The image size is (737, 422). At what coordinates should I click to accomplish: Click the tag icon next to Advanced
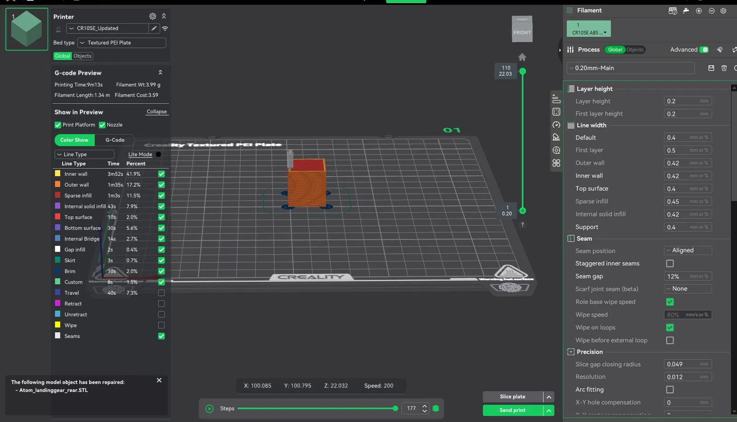tap(720, 50)
